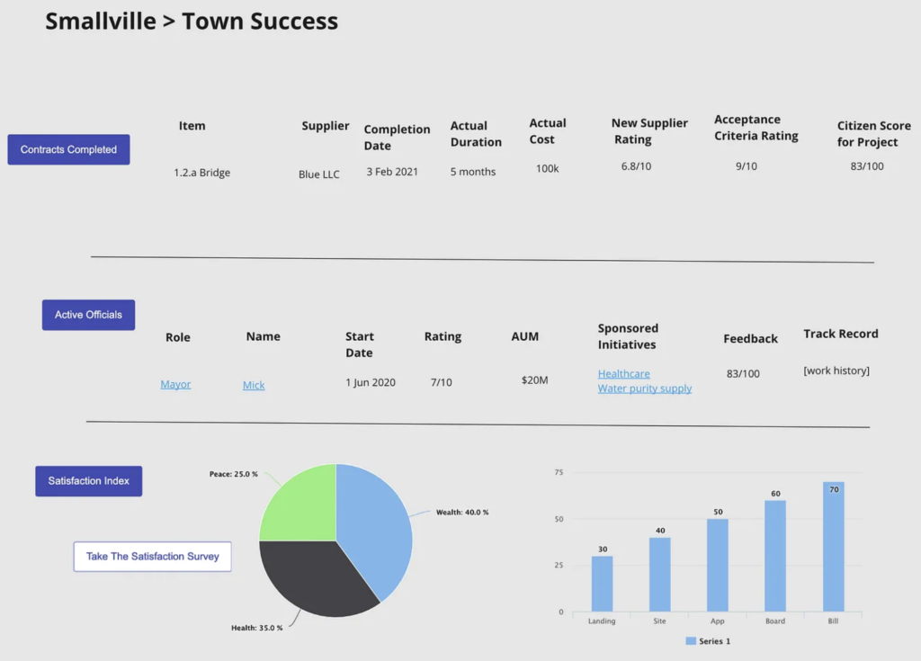
Task: Open the Mayor role link
Action: [175, 385]
